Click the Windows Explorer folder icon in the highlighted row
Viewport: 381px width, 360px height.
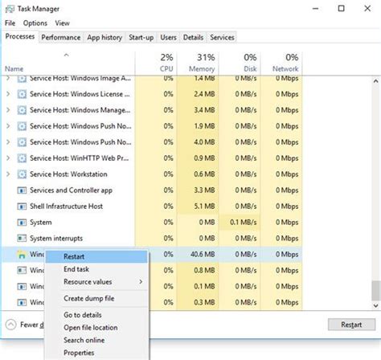22,254
